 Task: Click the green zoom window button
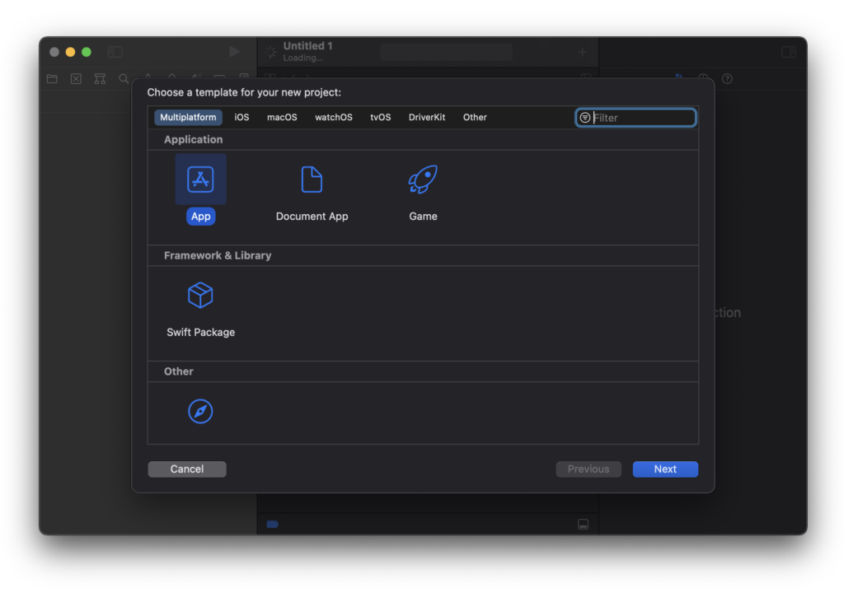click(x=86, y=52)
